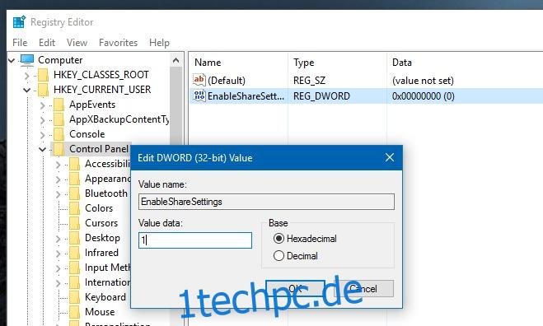Select the Keyboard key label

(x=105, y=297)
